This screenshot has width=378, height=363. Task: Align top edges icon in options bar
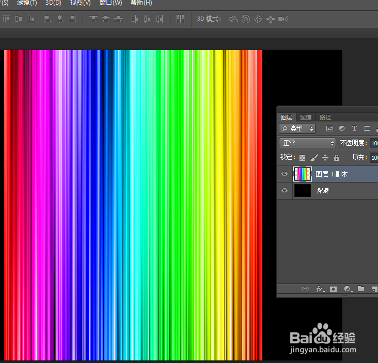click(x=6, y=19)
